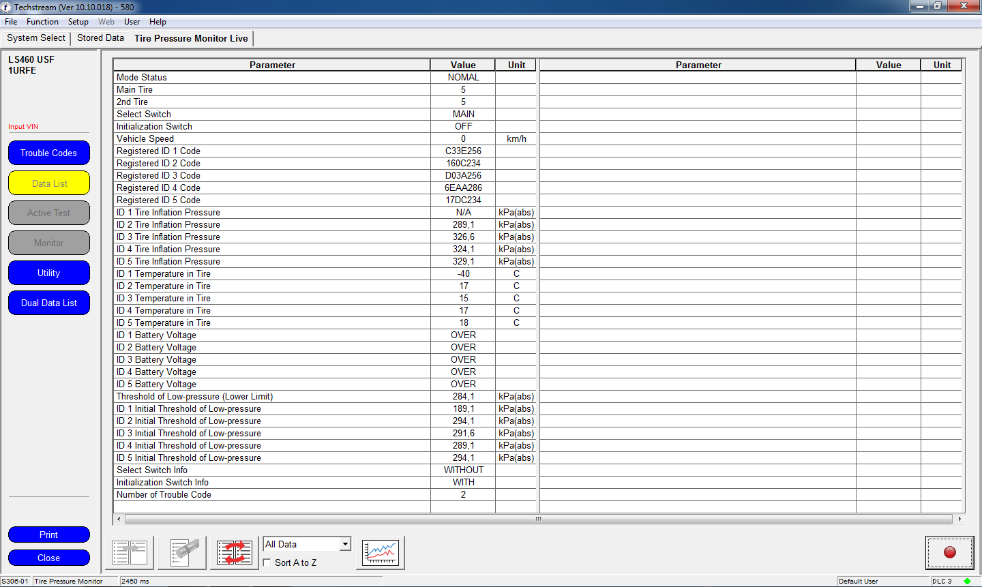The width and height of the screenshot is (982, 587).
Task: Click the move list data arrow icon
Action: click(130, 552)
